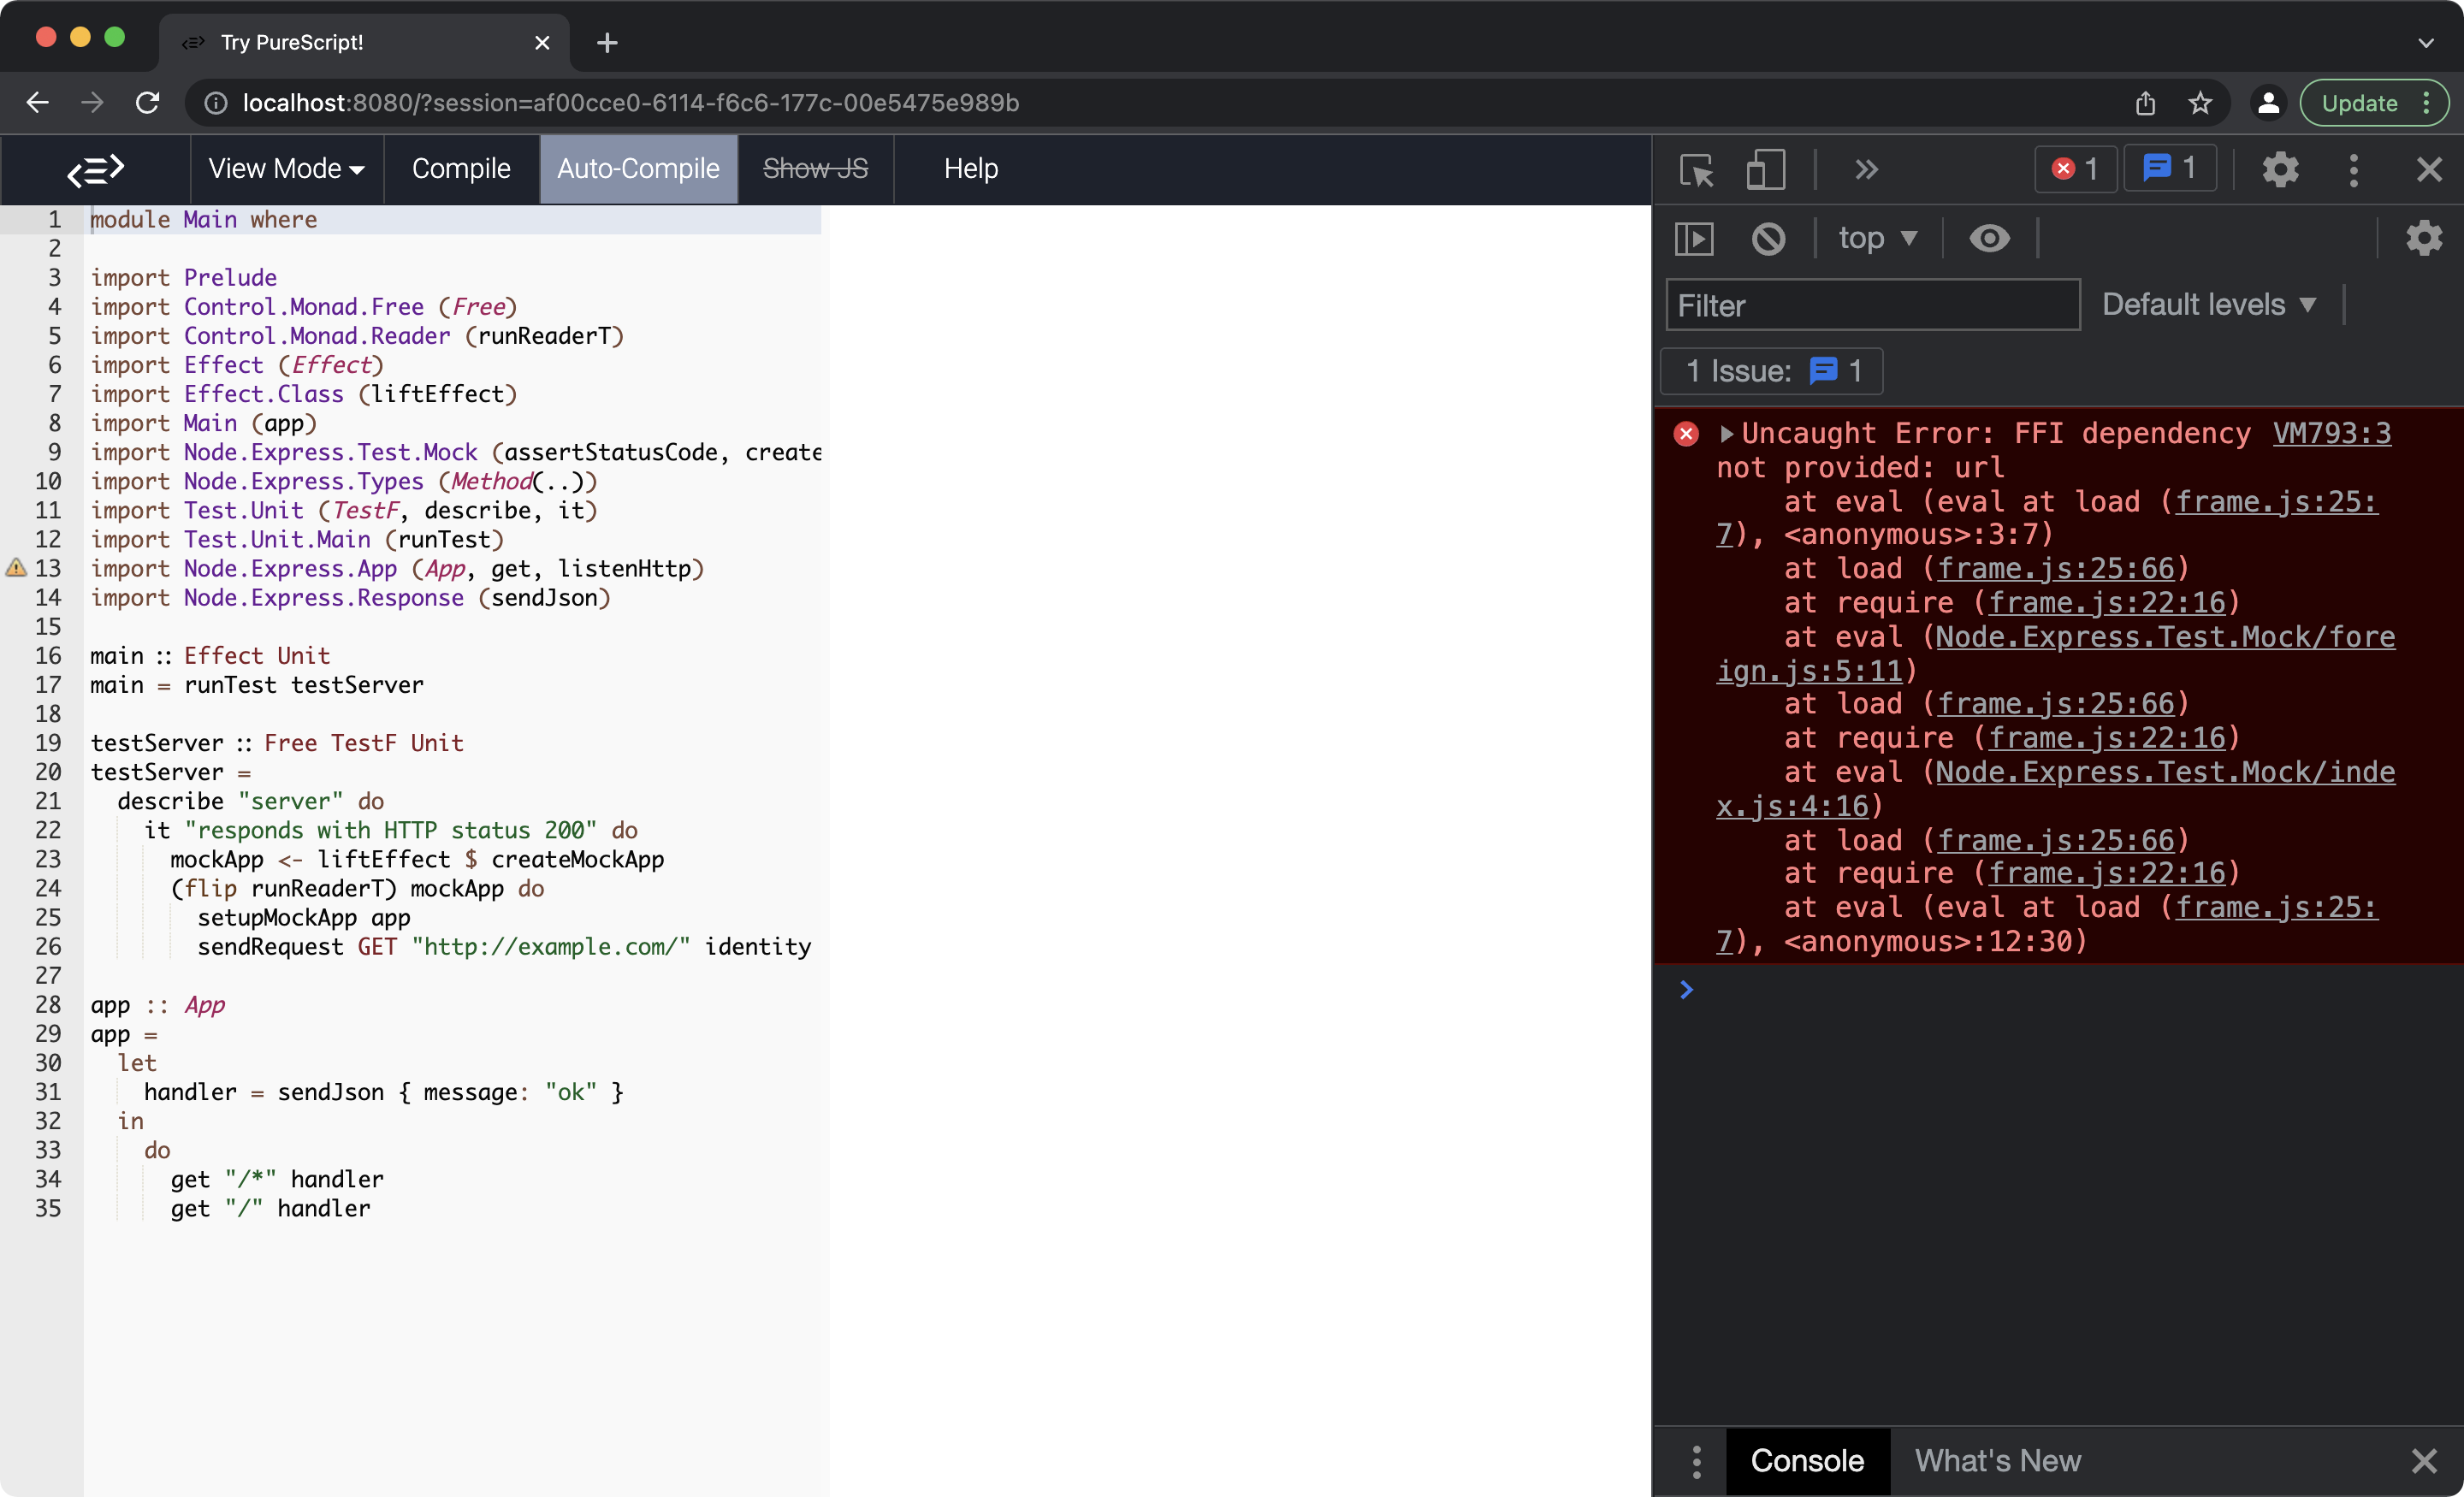Go back with the browser back arrow
2464x1497 pixels.
click(37, 103)
